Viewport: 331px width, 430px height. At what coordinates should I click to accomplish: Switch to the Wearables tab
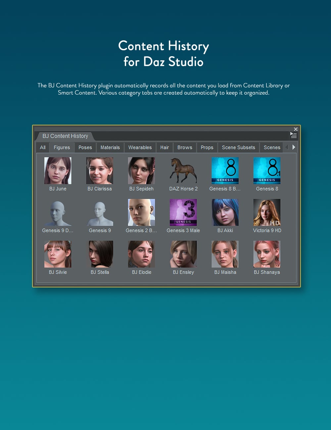coord(140,148)
